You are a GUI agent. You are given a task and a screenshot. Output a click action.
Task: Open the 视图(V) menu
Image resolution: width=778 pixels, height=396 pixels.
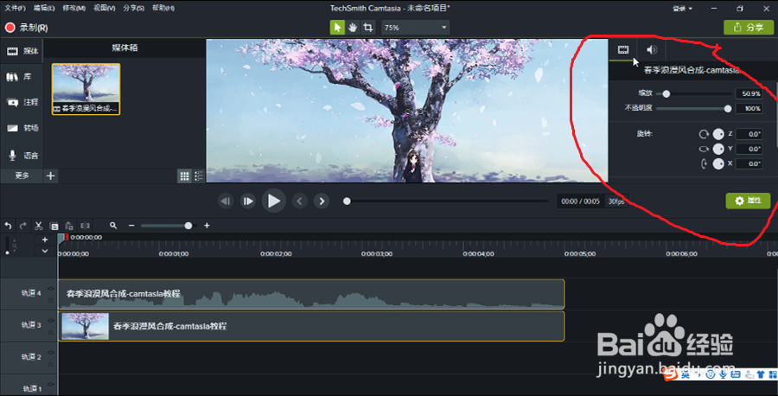[x=105, y=8]
